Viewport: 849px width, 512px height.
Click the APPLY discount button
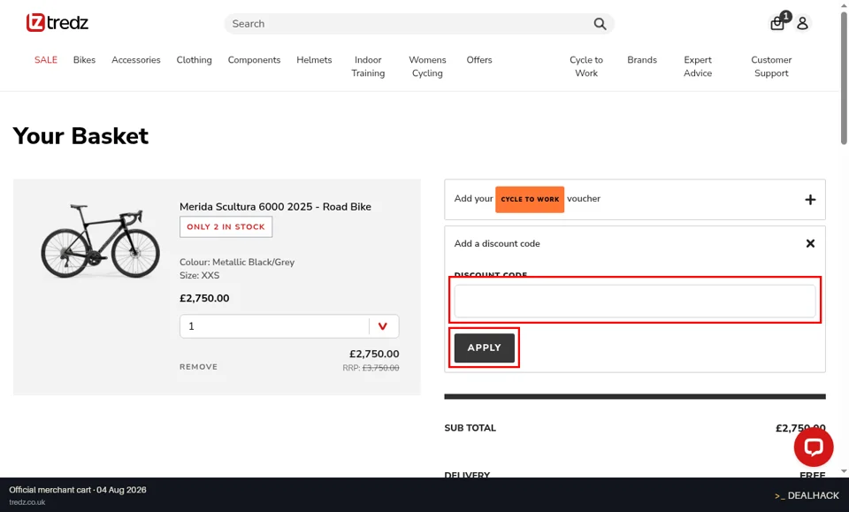pyautogui.click(x=484, y=348)
